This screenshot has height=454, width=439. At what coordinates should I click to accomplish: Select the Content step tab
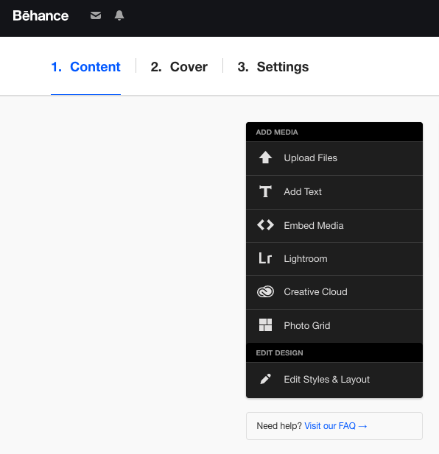85,67
